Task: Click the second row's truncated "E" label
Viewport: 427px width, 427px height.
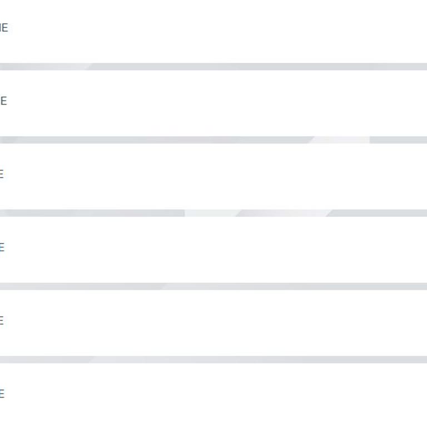Action: tap(3, 101)
